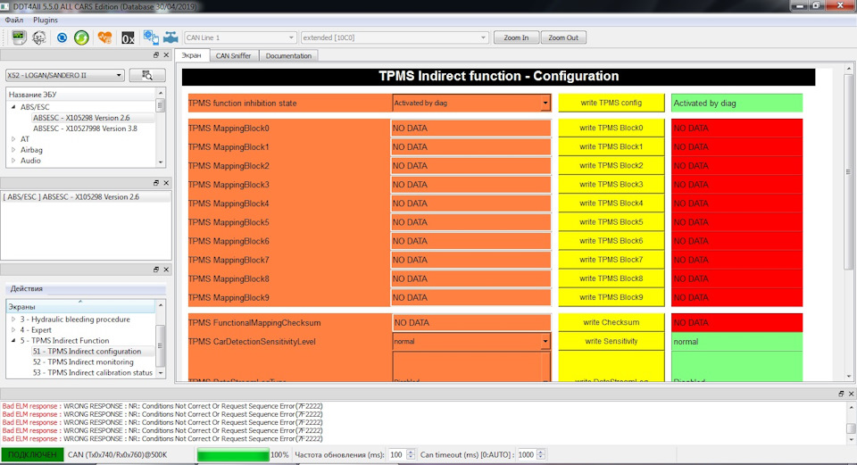Viewport: 857px width, 465px height.
Task: Float the selected ECU panel
Action: [156, 183]
